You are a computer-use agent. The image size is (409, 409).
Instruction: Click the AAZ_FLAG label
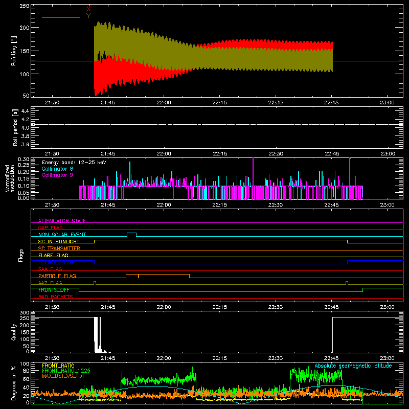pos(50,283)
